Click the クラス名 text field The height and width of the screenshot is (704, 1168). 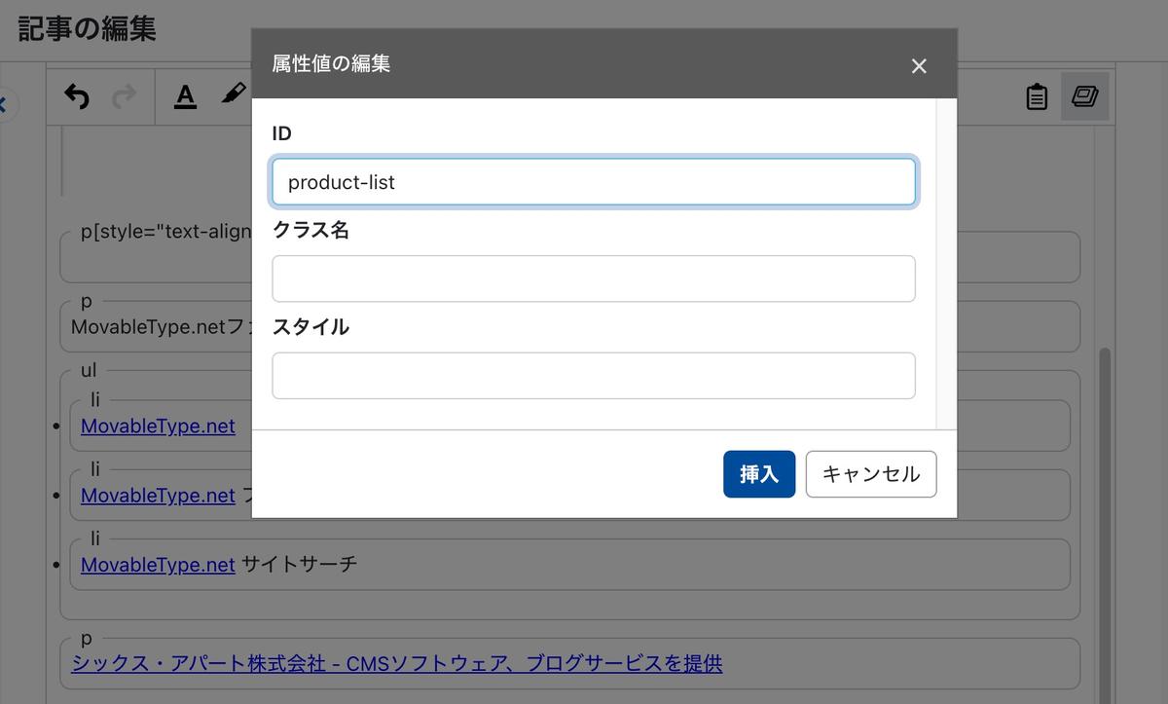(593, 278)
